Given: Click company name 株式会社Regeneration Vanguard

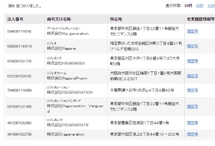Looking at the screenshot, I should pyautogui.click(x=75, y=109).
